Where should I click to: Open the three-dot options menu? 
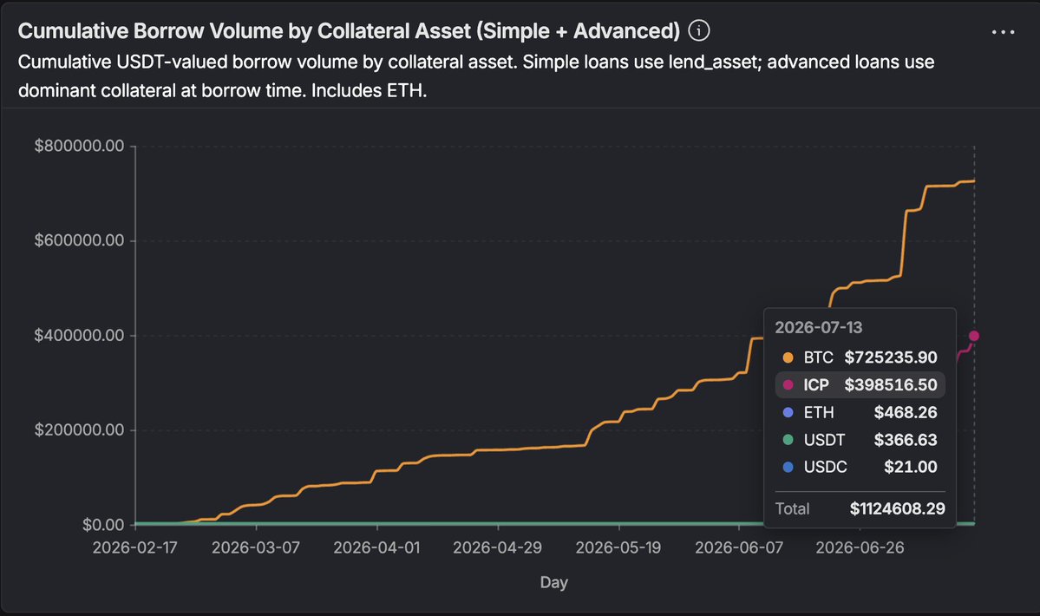tap(1003, 32)
